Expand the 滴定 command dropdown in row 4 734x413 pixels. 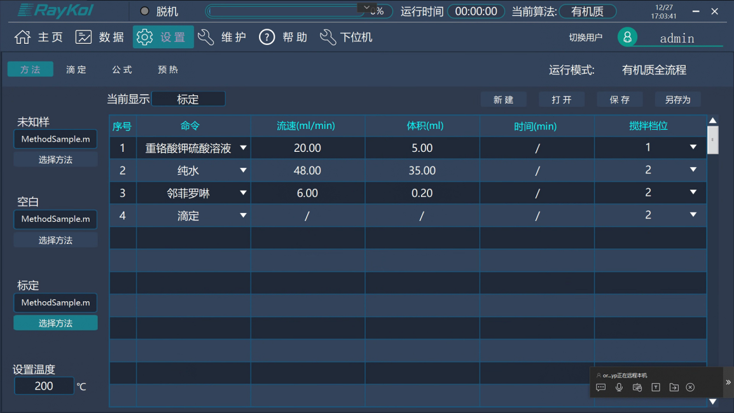coord(242,215)
